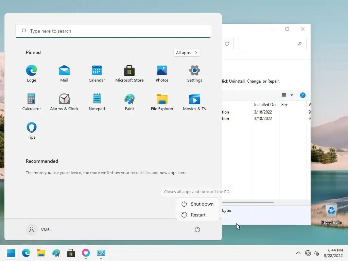Open Alarms & Clock app
Viewport: 348px width, 261px height.
[64, 102]
